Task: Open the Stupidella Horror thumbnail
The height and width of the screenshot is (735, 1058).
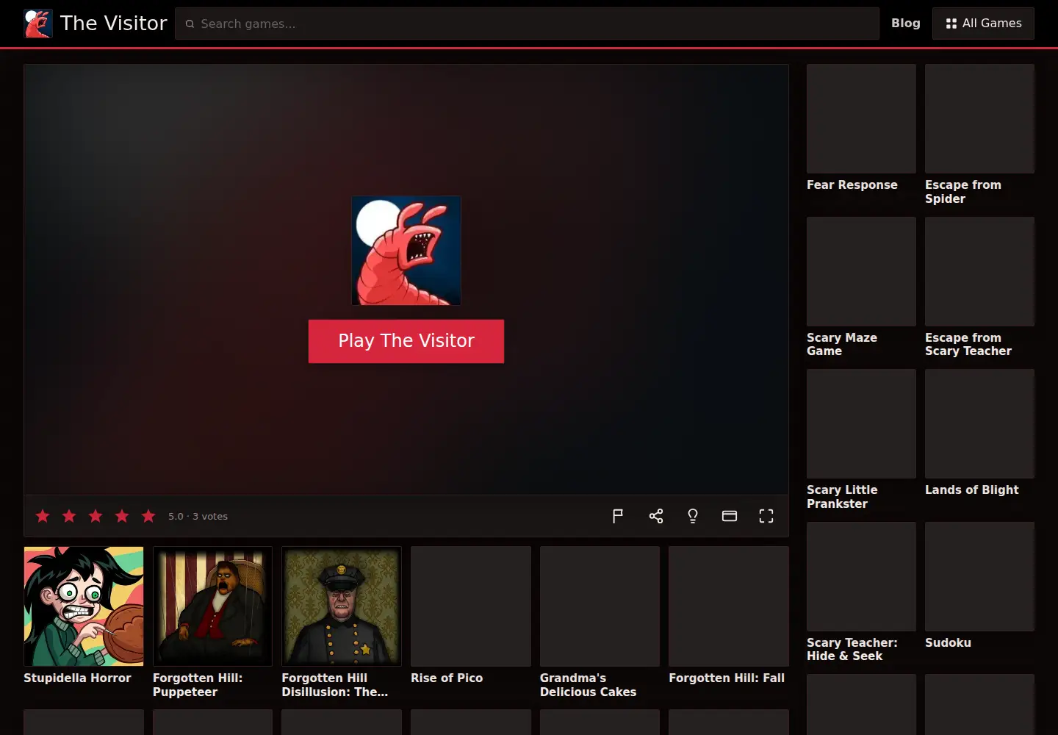Action: pyautogui.click(x=84, y=606)
